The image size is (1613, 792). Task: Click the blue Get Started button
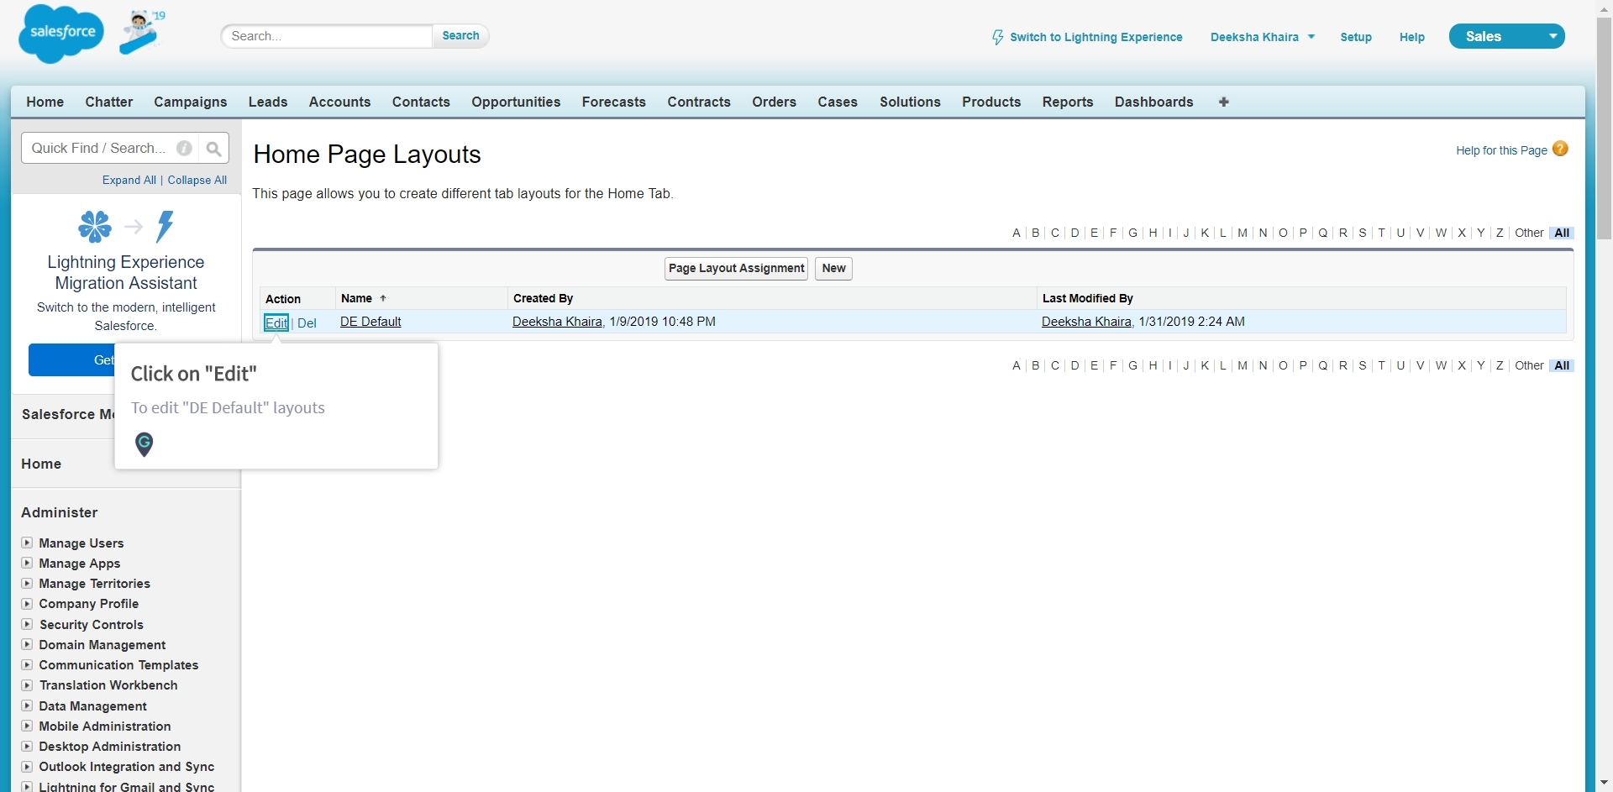pyautogui.click(x=72, y=359)
